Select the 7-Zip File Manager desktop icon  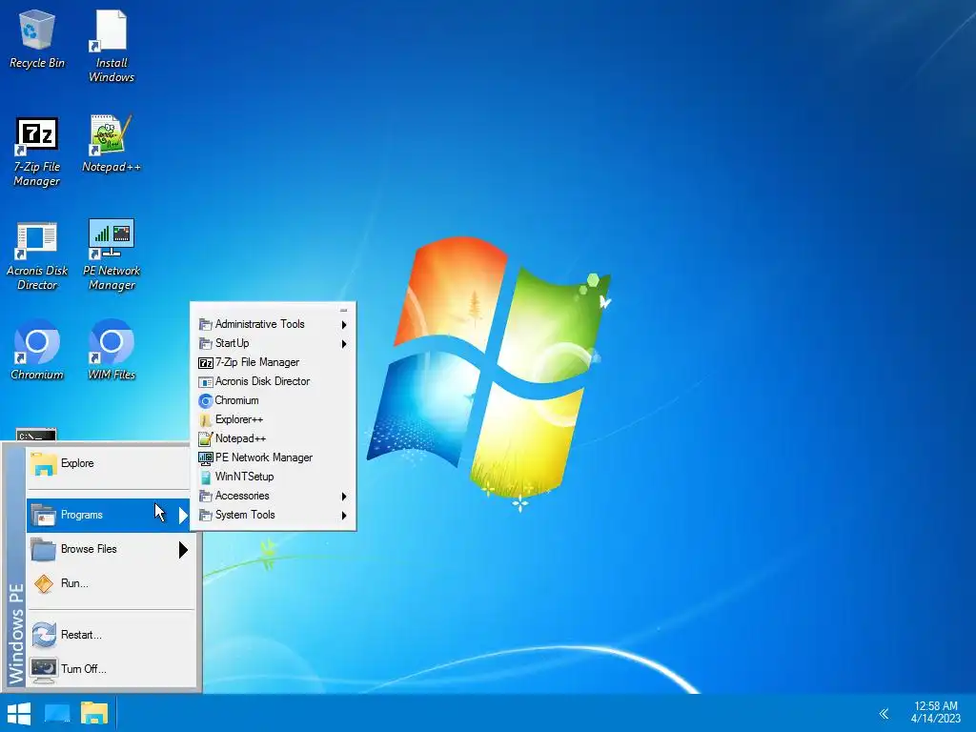37,152
